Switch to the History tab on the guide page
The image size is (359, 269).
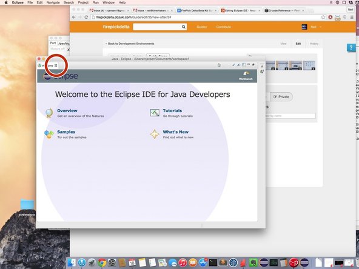pos(314,44)
